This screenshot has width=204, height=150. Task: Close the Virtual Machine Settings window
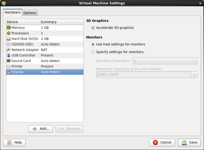(x=200, y=3)
